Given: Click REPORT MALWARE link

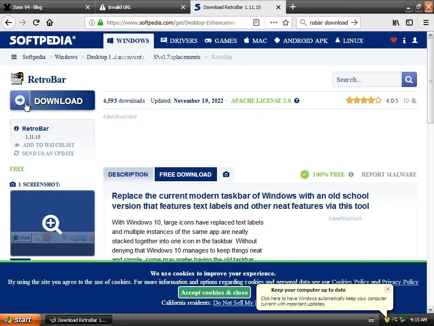Looking at the screenshot, I should pyautogui.click(x=389, y=174).
